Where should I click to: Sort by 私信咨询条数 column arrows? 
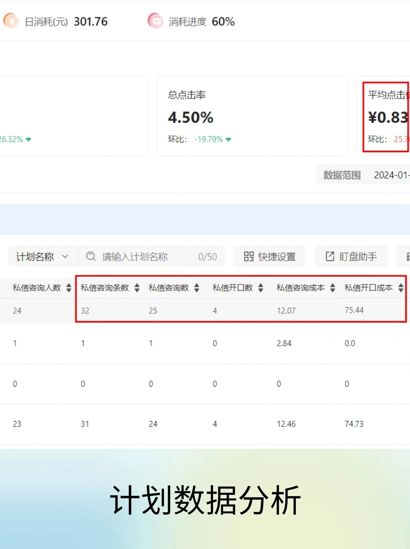[137, 288]
